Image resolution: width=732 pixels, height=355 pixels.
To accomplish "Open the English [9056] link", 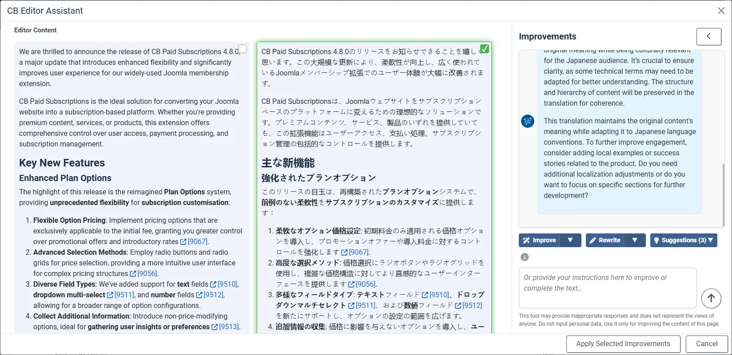I will click(143, 273).
